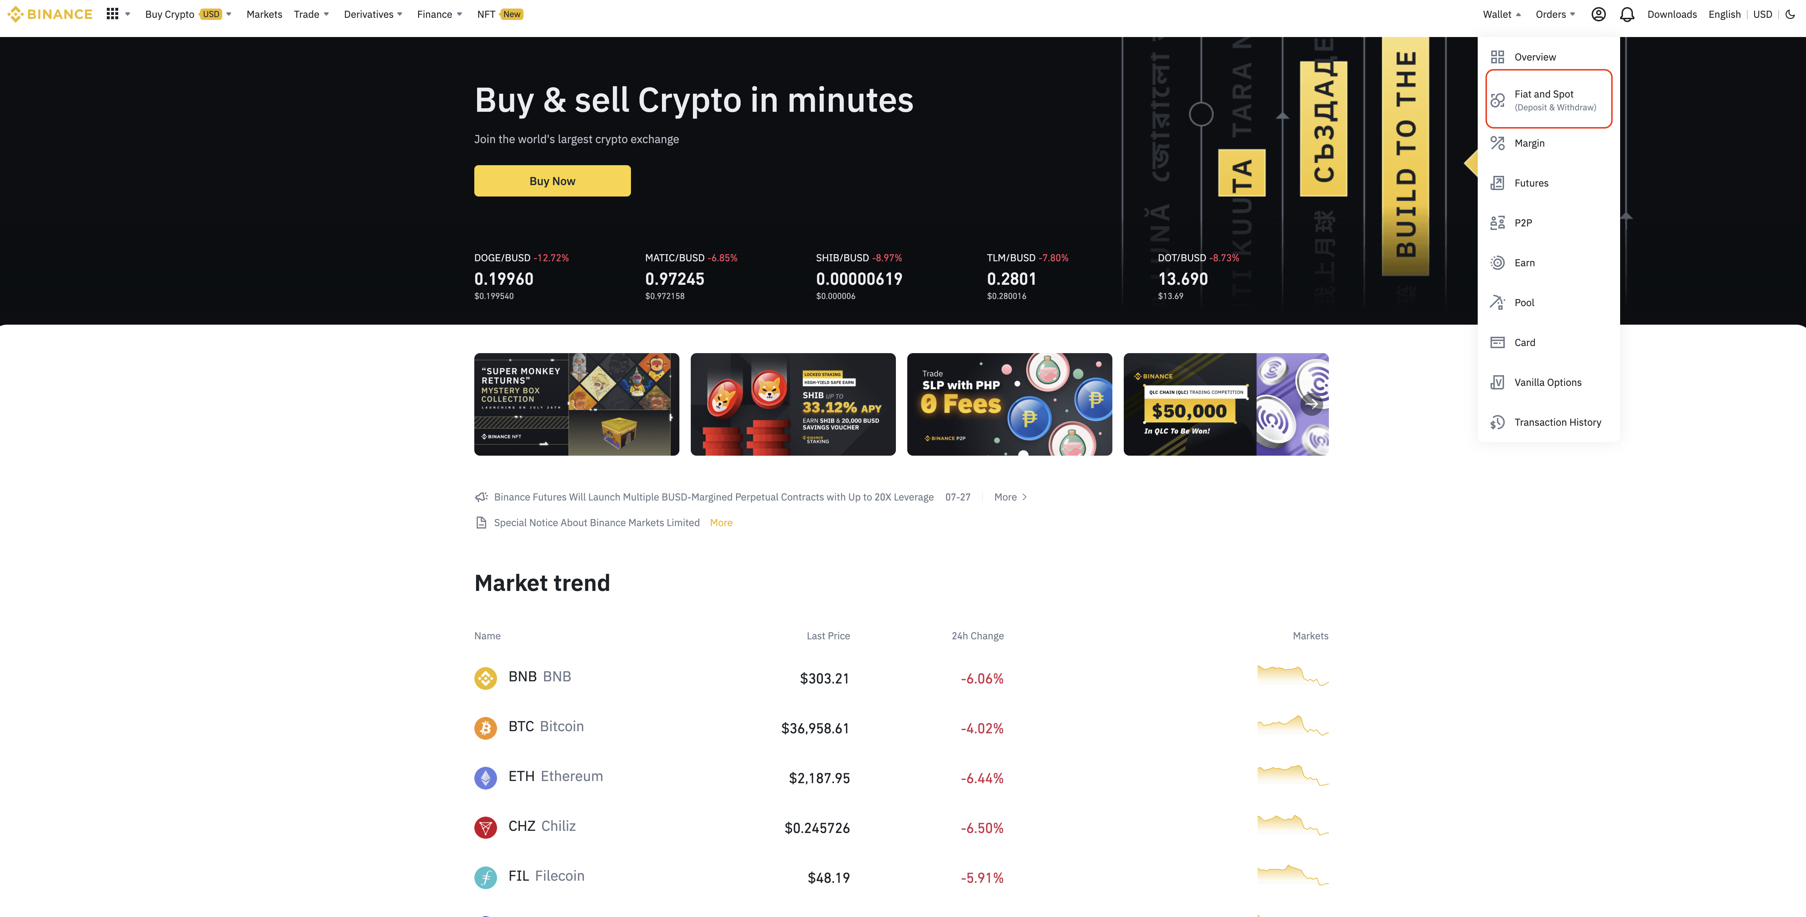Open the profile account icon

(x=1598, y=14)
